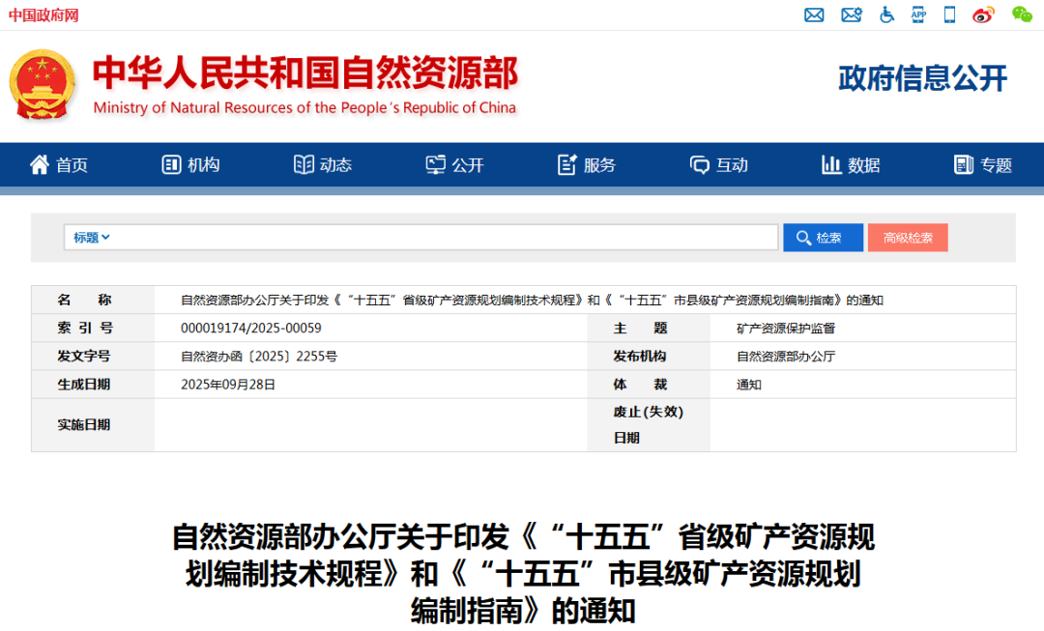Click the accessibility wheelchair icon
This screenshot has width=1044, height=631.
pyautogui.click(x=886, y=15)
